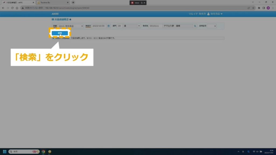Image resolution: width=276 pixels, height=155 pixels.
Task: Click the magnifier icon for 取引先 lookup
Action: click(x=195, y=26)
